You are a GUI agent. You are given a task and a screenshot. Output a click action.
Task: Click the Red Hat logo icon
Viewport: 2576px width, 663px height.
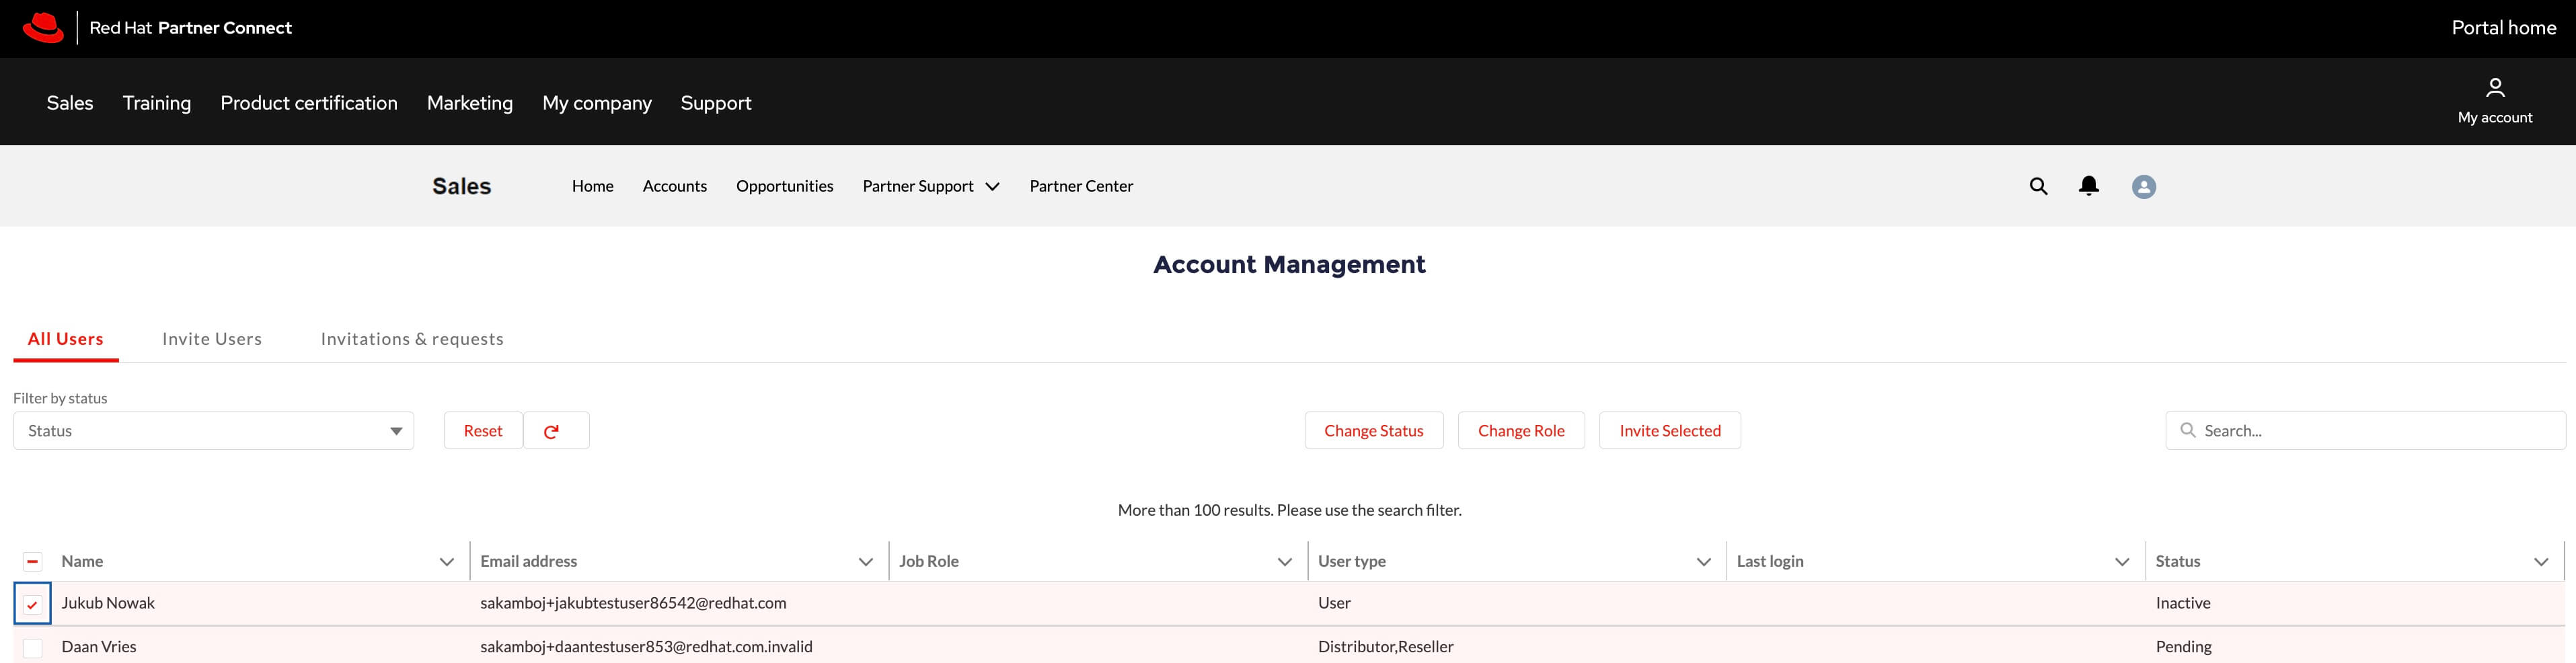click(43, 28)
